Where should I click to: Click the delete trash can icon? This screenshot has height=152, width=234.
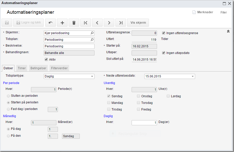click(74, 23)
